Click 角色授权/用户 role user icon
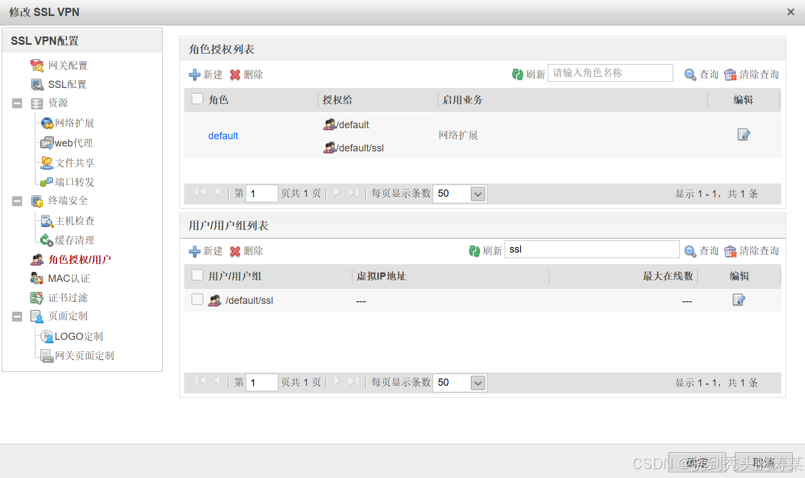 point(37,260)
